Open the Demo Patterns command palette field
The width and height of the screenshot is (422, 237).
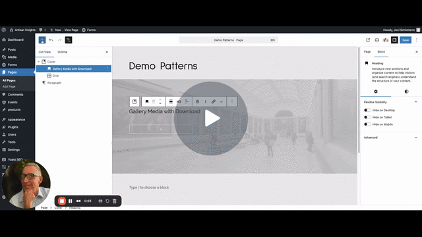229,40
